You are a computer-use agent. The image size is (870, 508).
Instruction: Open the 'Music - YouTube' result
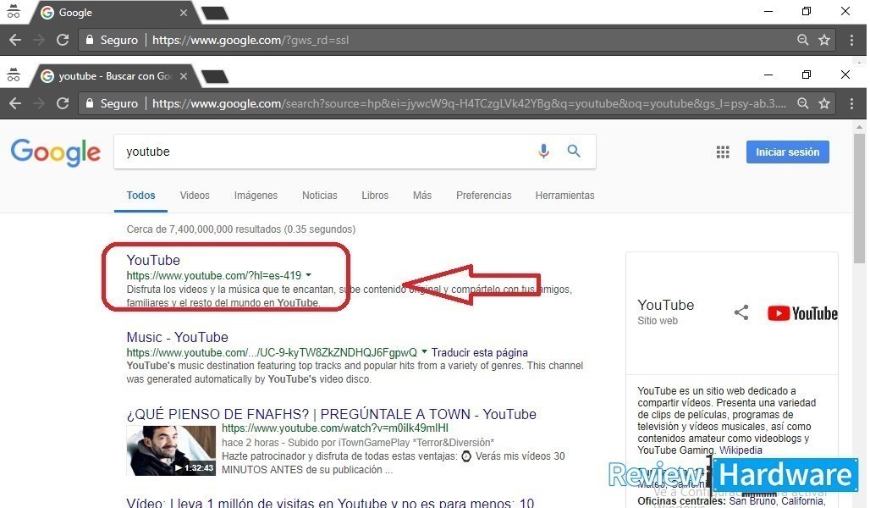(x=177, y=337)
